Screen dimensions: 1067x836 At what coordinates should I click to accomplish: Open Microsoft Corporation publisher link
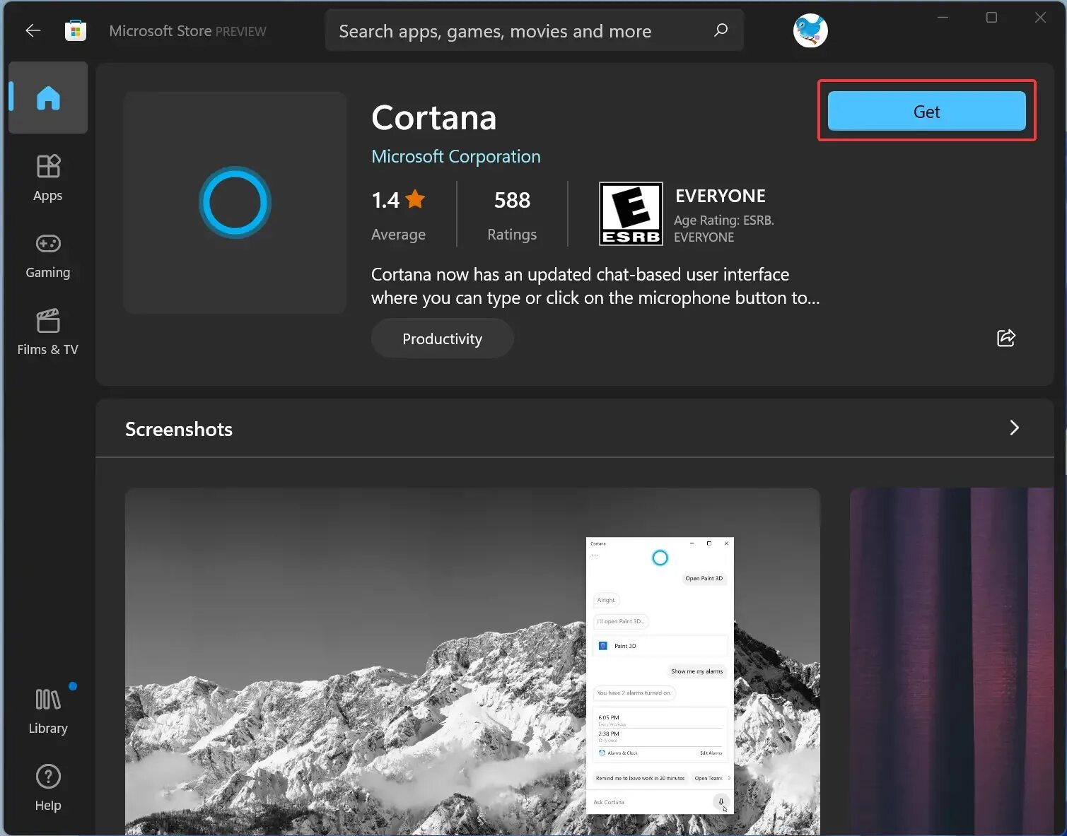tap(456, 156)
